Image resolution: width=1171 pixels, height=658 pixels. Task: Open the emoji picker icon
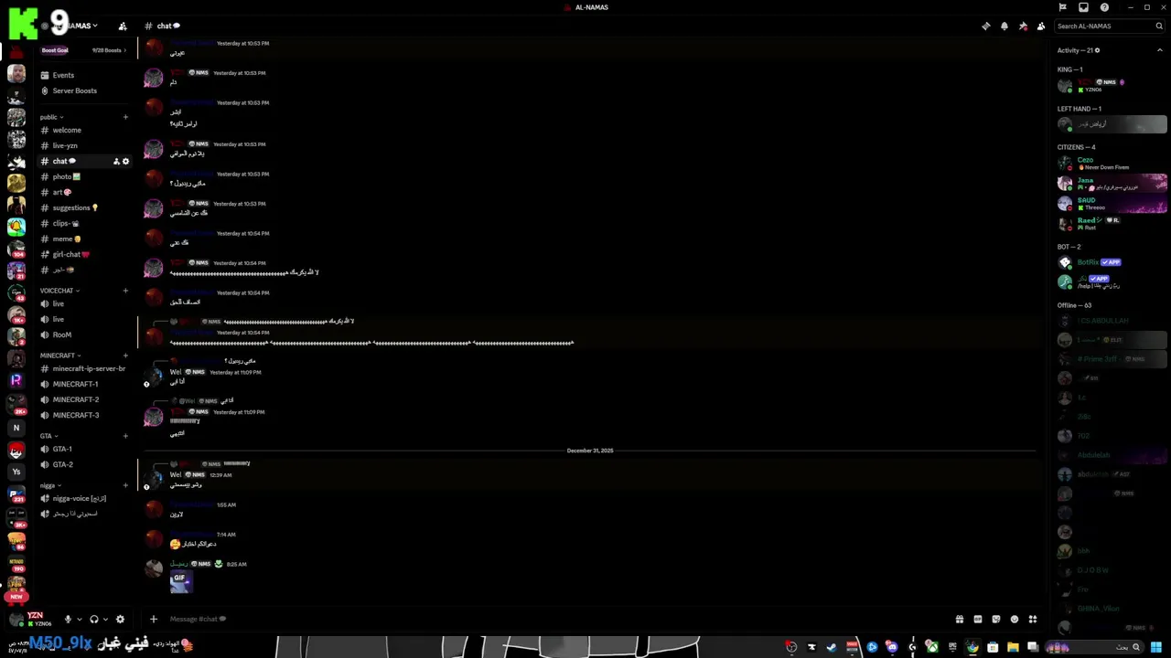1014,619
